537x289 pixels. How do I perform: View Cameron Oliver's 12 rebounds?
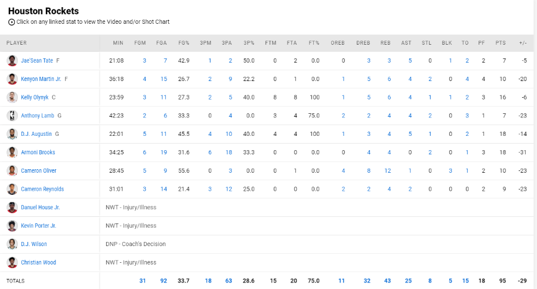click(x=387, y=170)
